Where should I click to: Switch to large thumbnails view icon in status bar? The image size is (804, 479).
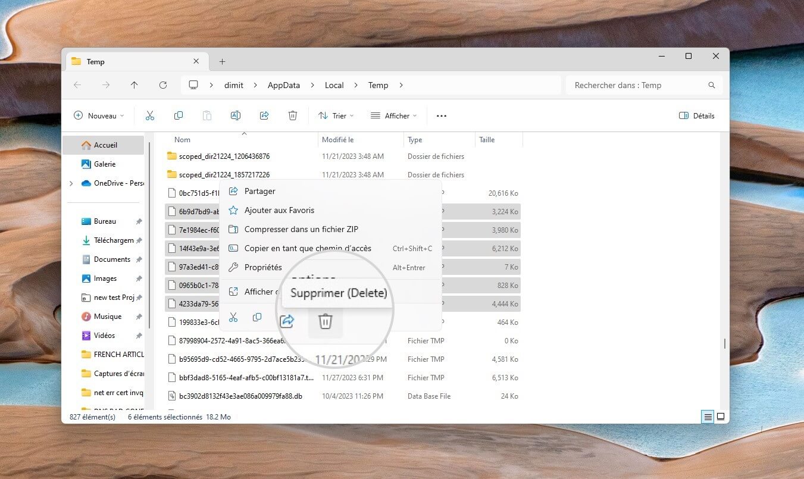[721, 417]
